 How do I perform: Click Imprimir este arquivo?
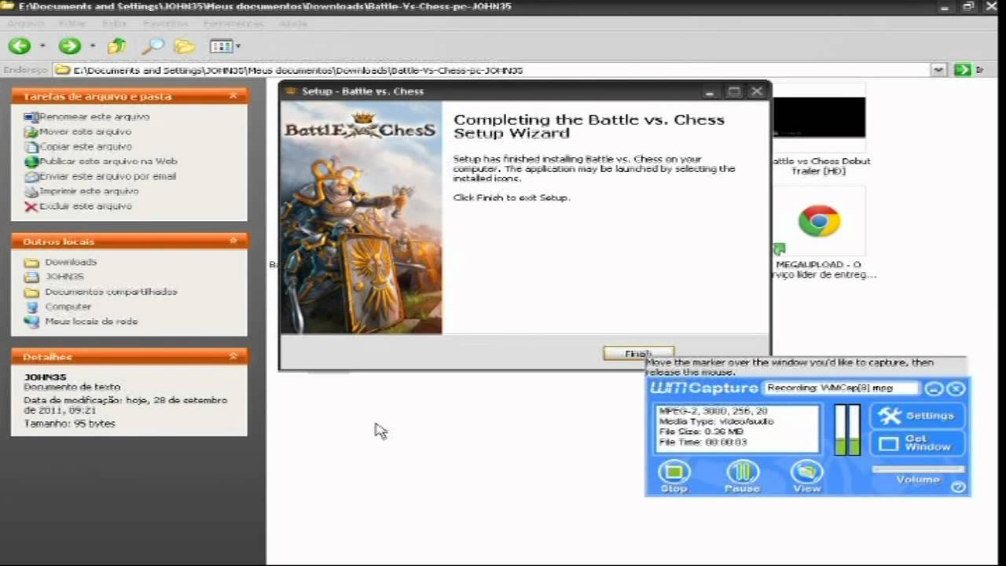point(89,191)
